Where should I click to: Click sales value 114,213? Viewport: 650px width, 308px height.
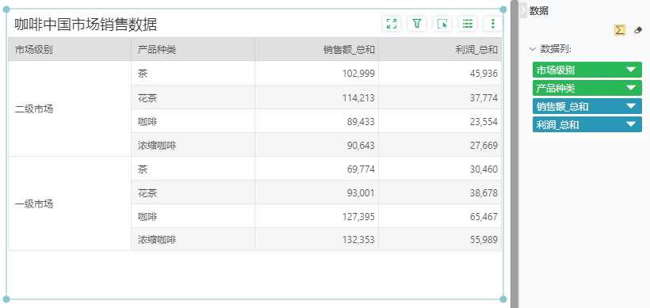[358, 97]
